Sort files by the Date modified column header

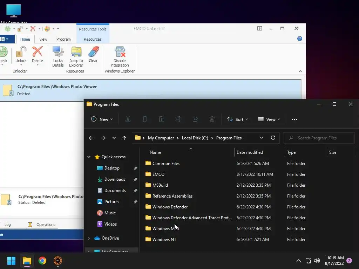click(250, 152)
